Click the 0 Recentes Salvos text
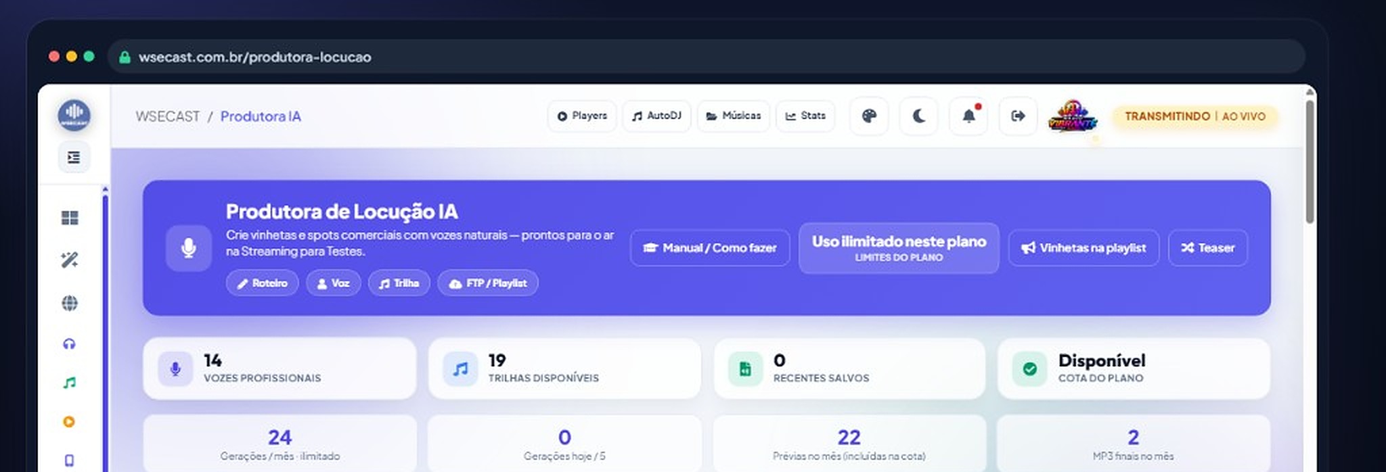The width and height of the screenshot is (1386, 472). pos(821,369)
